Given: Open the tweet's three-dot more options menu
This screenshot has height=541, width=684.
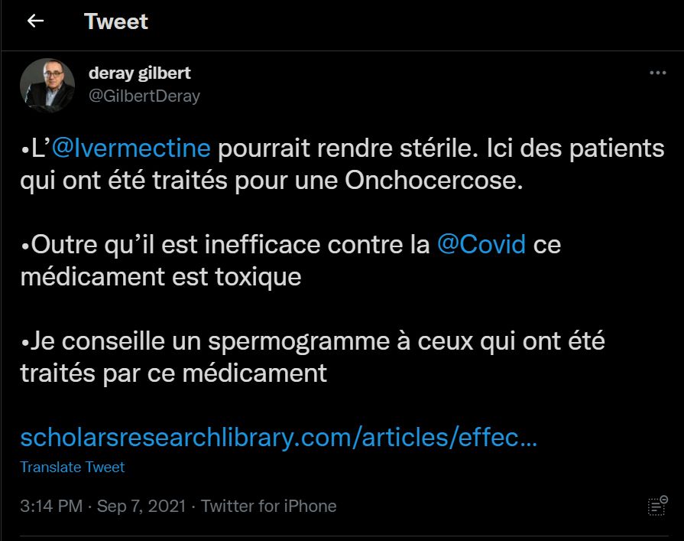Looking at the screenshot, I should pyautogui.click(x=657, y=73).
